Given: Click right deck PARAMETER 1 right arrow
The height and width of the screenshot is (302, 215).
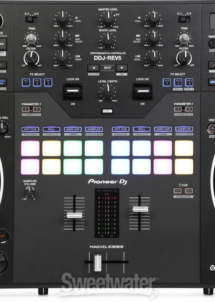Looking at the screenshot, I should [x=189, y=109].
